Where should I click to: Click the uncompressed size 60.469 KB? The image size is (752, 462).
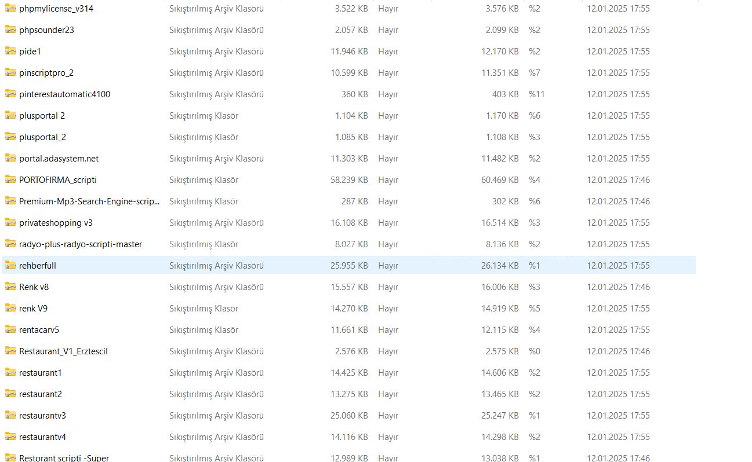click(x=500, y=180)
